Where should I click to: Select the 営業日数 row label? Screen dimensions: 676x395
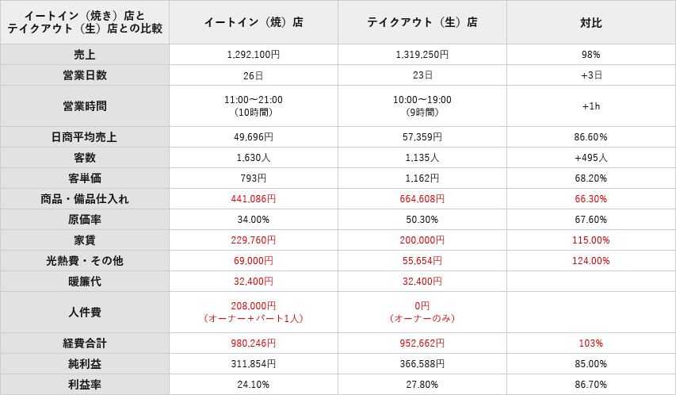coord(85,75)
